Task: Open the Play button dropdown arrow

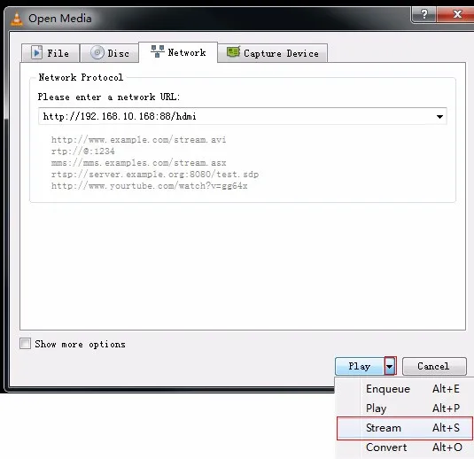Action: (x=390, y=367)
